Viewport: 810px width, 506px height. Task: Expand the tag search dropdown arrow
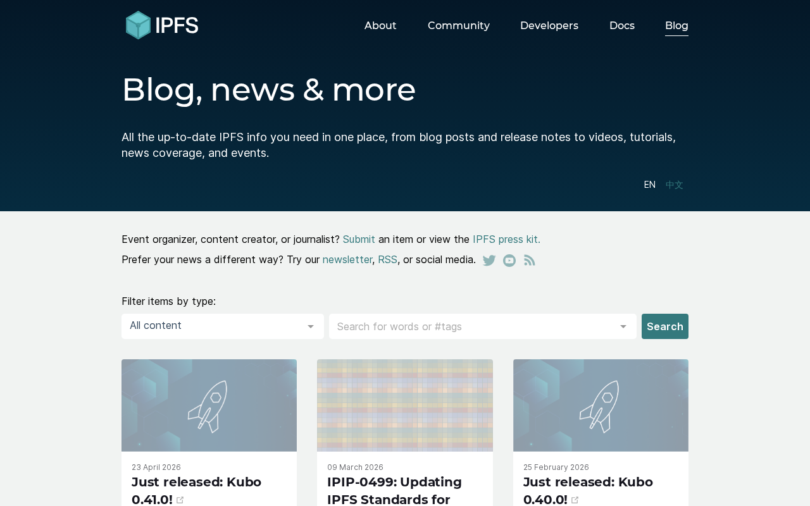[x=623, y=326]
